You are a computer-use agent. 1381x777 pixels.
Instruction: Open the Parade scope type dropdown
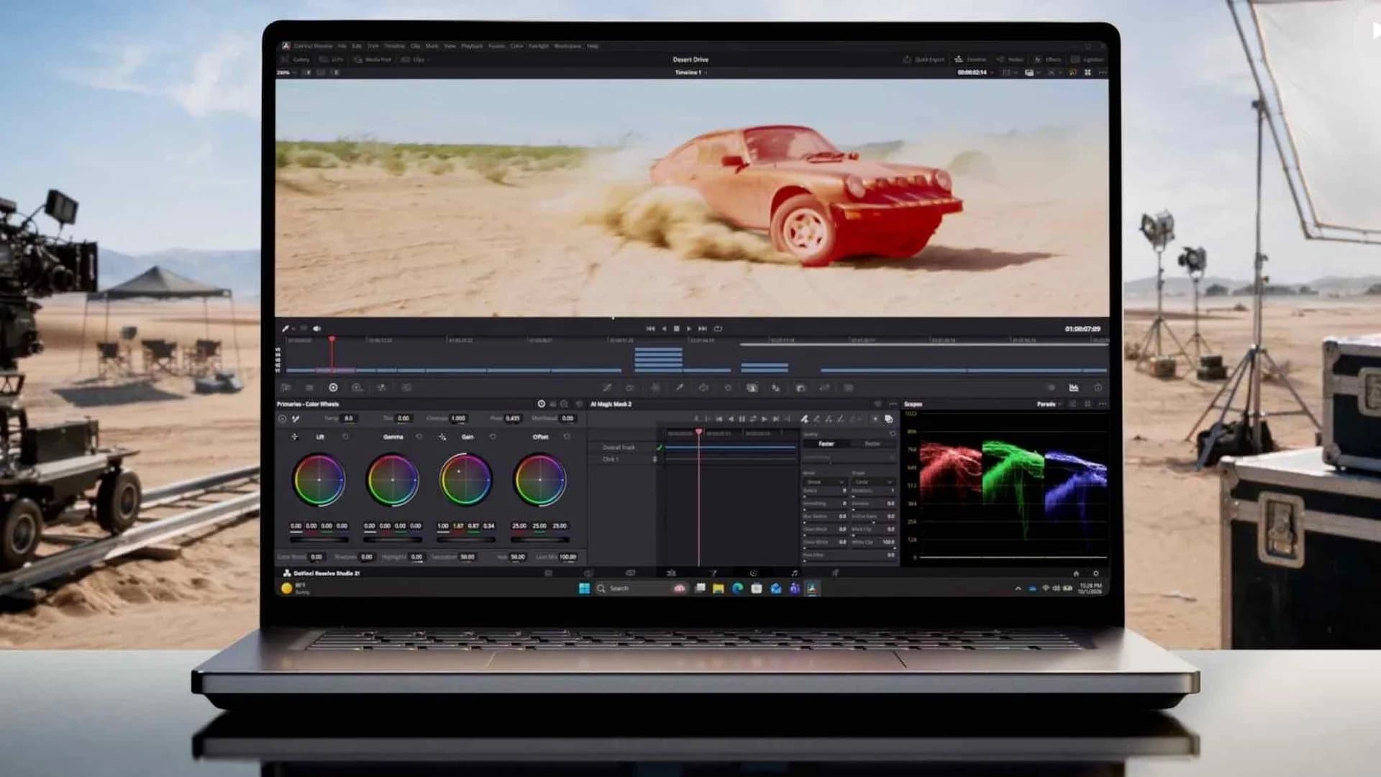(x=1049, y=404)
